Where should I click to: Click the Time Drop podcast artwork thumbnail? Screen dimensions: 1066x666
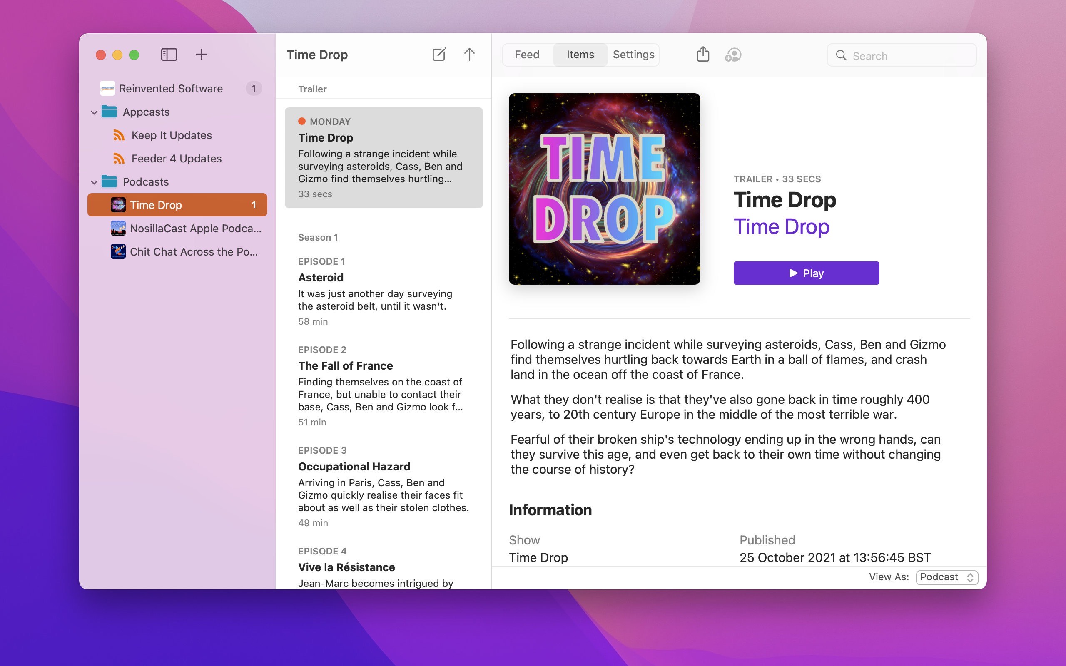604,189
